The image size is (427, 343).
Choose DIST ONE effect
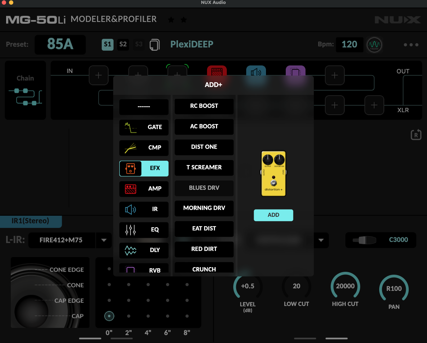click(x=204, y=147)
